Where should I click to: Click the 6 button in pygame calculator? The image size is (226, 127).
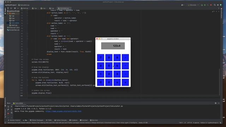pos(117,66)
